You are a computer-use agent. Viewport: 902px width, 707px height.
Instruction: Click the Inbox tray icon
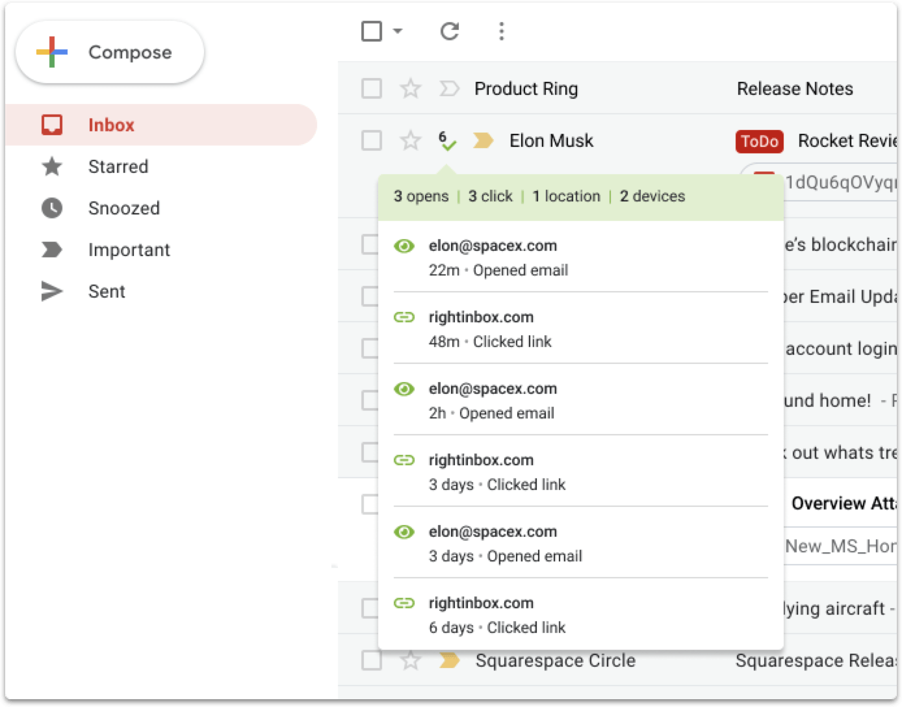click(x=52, y=125)
